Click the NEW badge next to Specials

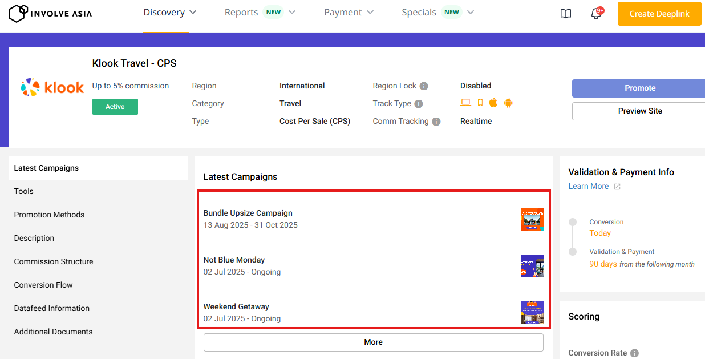click(452, 13)
